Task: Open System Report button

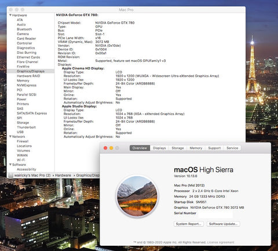Action: pyautogui.click(x=189, y=224)
